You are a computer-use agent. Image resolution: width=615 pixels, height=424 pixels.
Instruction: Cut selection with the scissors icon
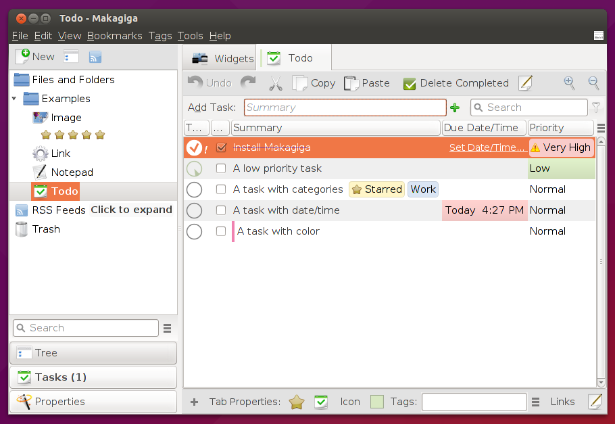276,83
